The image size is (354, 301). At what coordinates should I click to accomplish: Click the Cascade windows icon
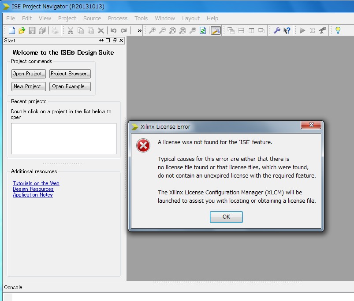coord(231,30)
